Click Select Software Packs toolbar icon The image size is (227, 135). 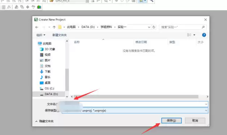[33, 7]
